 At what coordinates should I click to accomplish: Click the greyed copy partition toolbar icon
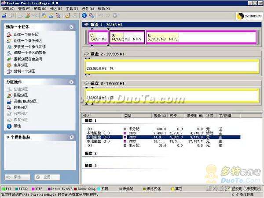coord(11,15)
